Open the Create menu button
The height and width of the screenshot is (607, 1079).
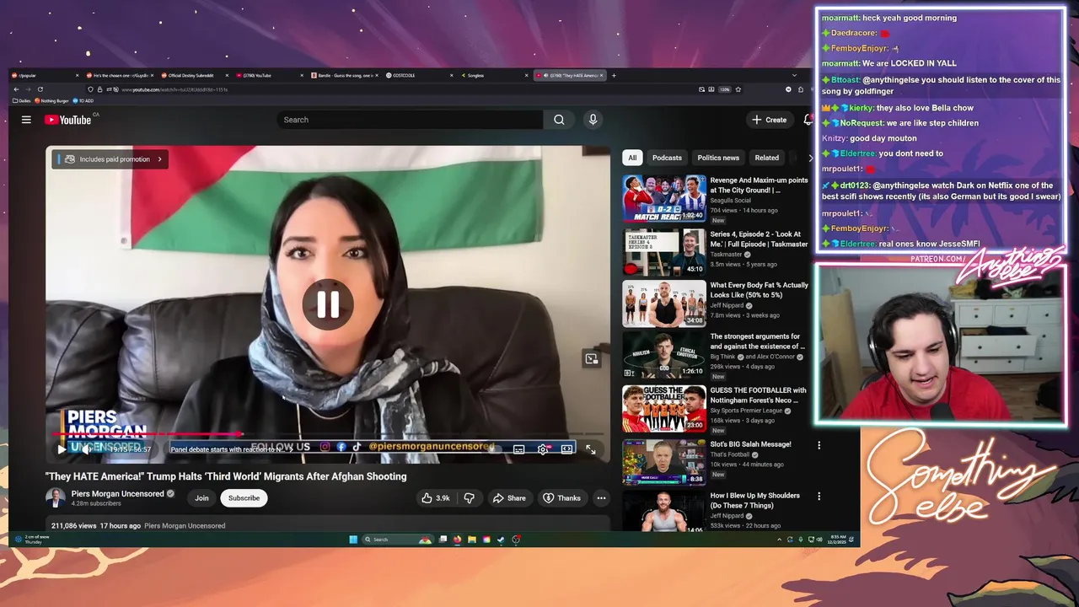770,120
